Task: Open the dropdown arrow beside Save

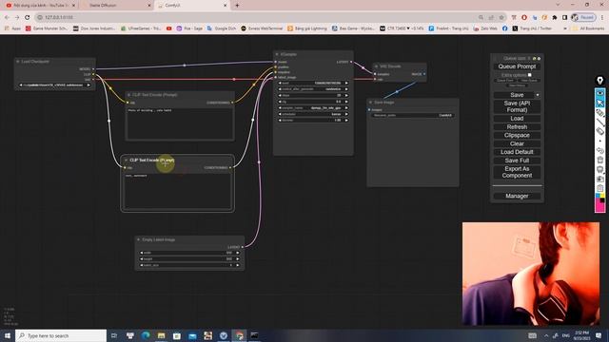Action: pyautogui.click(x=538, y=95)
